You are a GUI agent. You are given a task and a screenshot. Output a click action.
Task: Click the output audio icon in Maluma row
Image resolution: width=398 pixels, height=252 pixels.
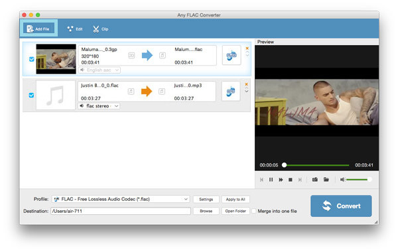(163, 55)
